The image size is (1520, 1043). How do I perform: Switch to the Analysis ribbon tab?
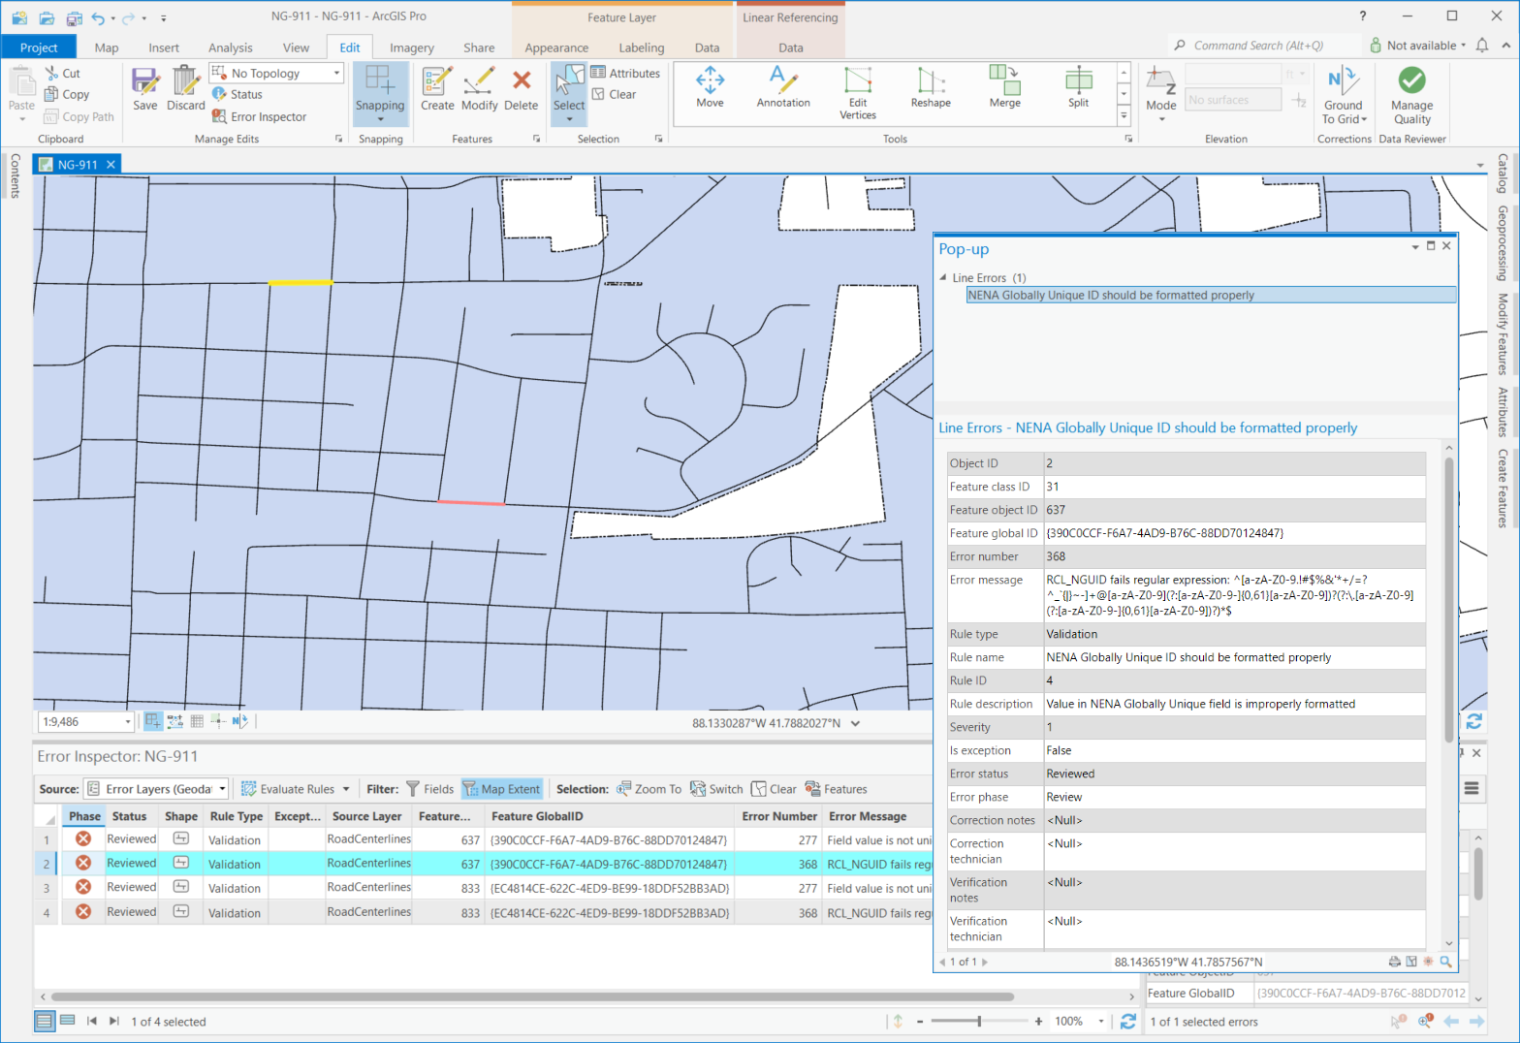click(230, 47)
